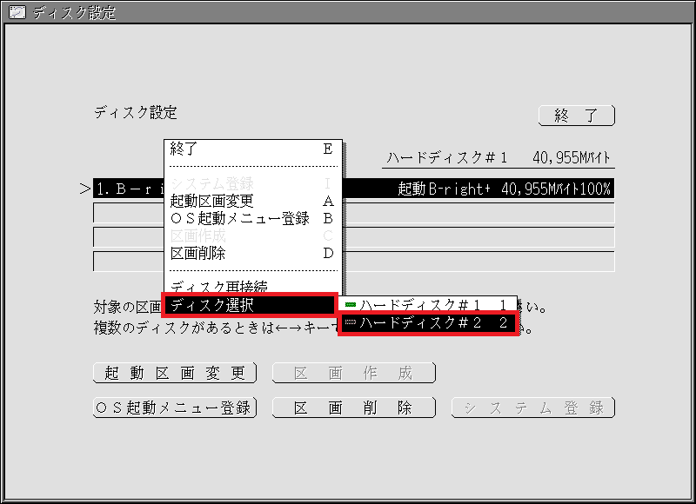Click the disabled 区画作成 button
The image size is (696, 504).
(353, 373)
